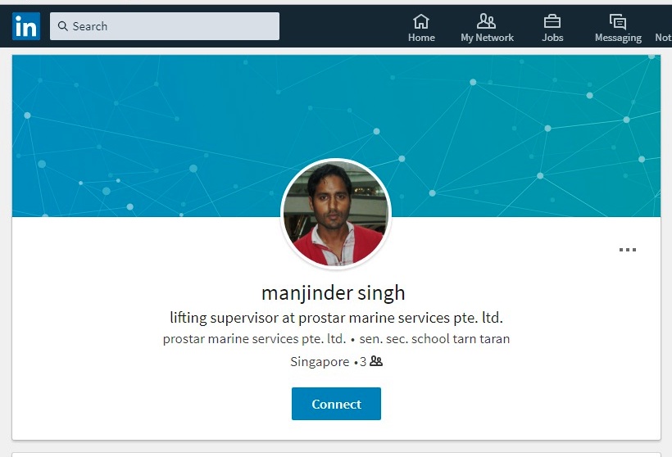
Task: Open the prostar marine services pte. ltd. link
Action: click(x=254, y=339)
